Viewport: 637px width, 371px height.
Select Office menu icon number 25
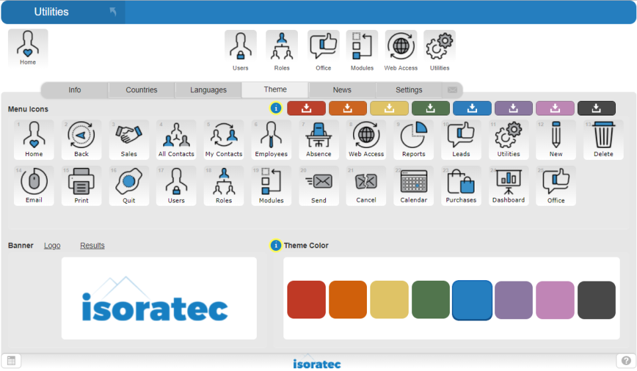[556, 186]
